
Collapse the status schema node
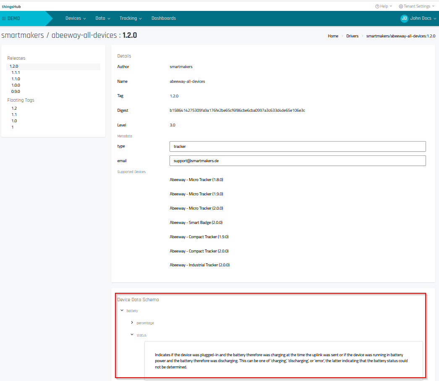[x=132, y=335]
